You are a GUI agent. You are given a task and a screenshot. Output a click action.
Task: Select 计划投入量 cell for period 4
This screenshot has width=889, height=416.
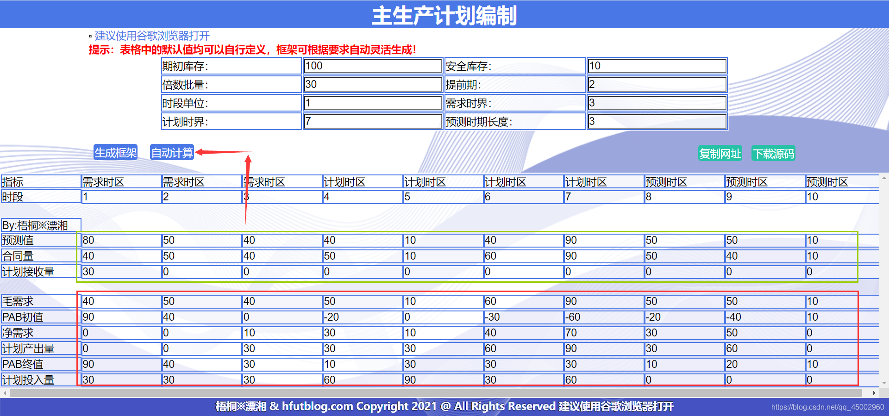tap(363, 380)
